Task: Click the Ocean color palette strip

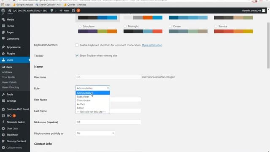Action: pyautogui.click(x=188, y=31)
